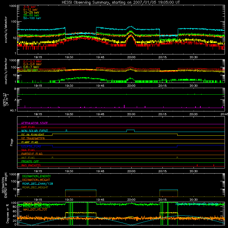Click the Absolute geomagnetic latitude label
The width and height of the screenshot is (228, 228).
197,204
